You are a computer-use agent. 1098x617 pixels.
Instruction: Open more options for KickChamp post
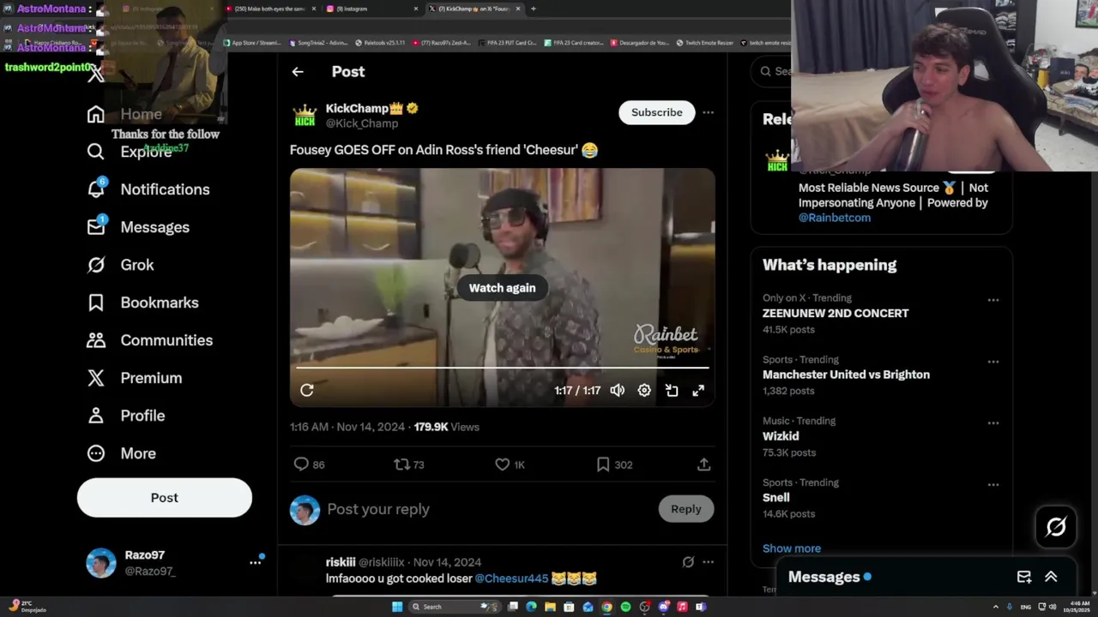(708, 112)
